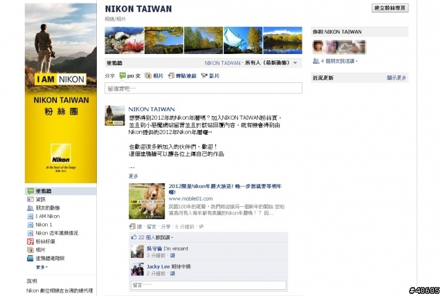Image resolution: width=443 pixels, height=296 pixels.
Task: Expand the 所有人 (最新動態) filter dropdown
Action: [x=295, y=63]
